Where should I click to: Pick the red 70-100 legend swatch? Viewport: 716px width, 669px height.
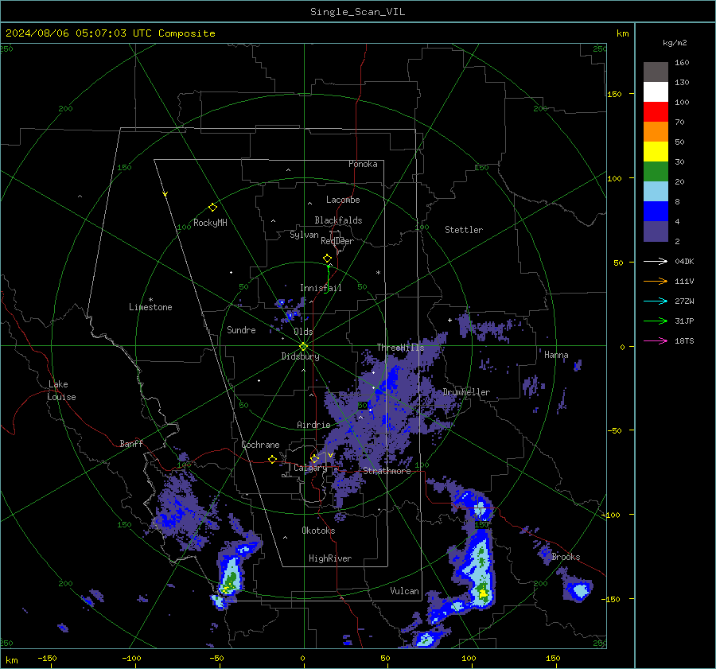[x=656, y=112]
